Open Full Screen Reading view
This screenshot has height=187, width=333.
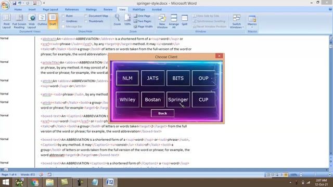19,21
